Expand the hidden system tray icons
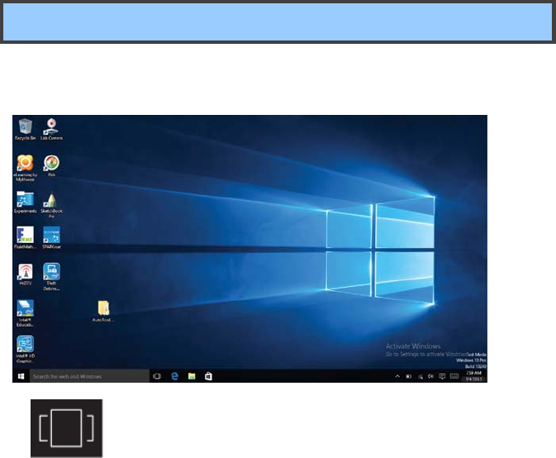The width and height of the screenshot is (556, 458). (397, 376)
